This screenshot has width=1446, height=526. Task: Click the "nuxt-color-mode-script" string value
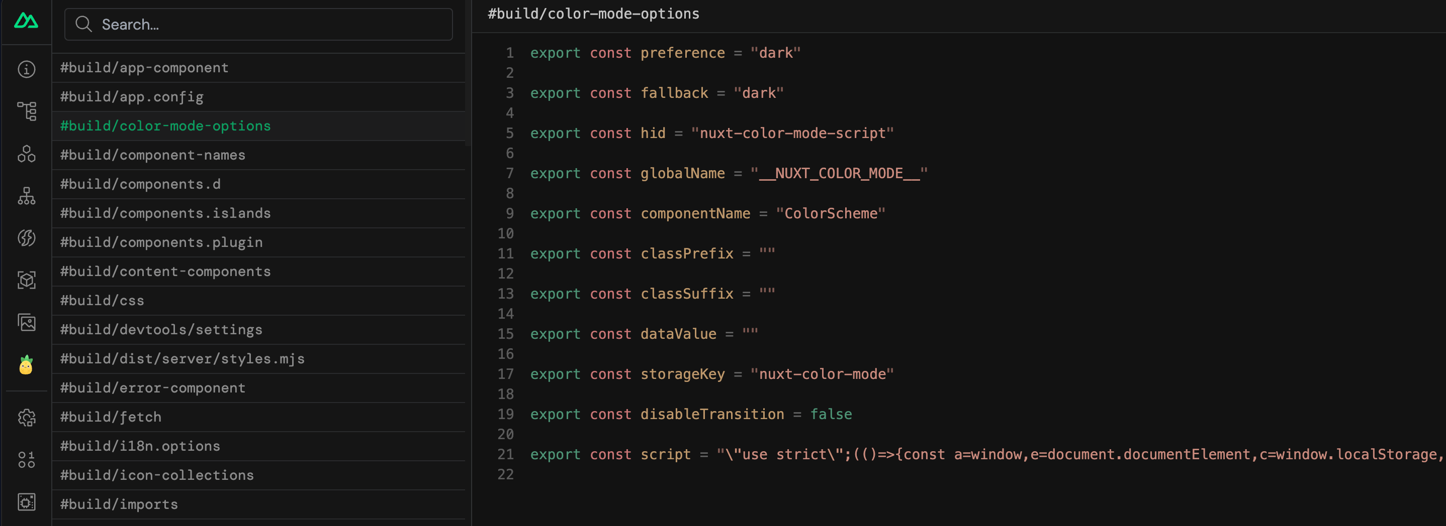pyautogui.click(x=792, y=134)
